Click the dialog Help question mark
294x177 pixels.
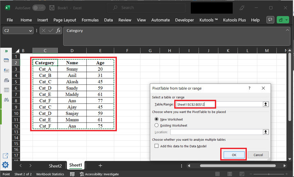click(249, 88)
